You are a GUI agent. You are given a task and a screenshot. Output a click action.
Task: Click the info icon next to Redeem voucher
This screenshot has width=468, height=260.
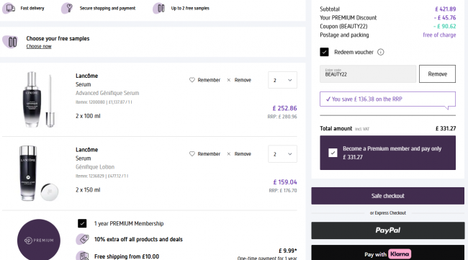coord(381,52)
